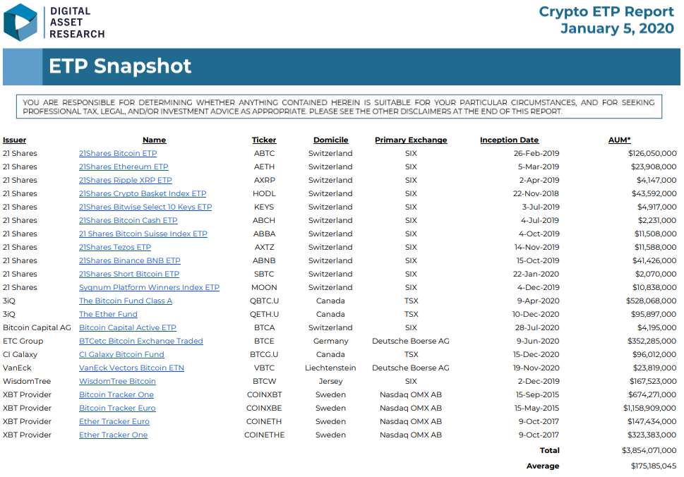
Task: Click the issuer cell ETC Group
Action: [23, 341]
